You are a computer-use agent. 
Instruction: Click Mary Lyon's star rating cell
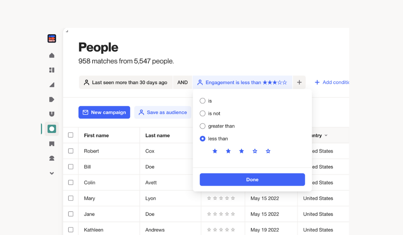[x=221, y=198]
